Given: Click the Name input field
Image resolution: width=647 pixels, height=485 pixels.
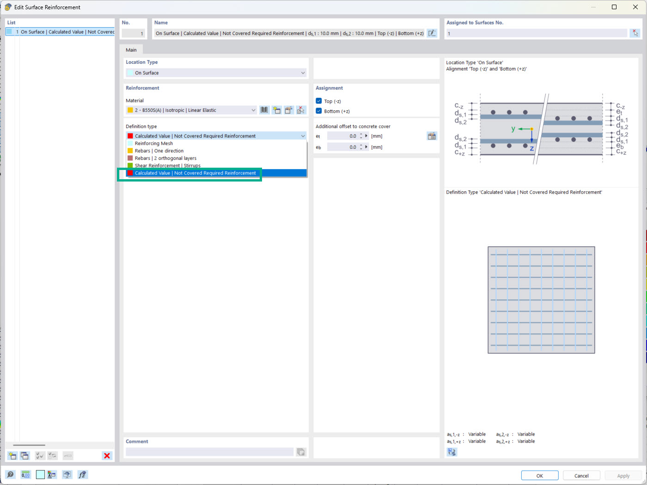Looking at the screenshot, I should pyautogui.click(x=289, y=33).
